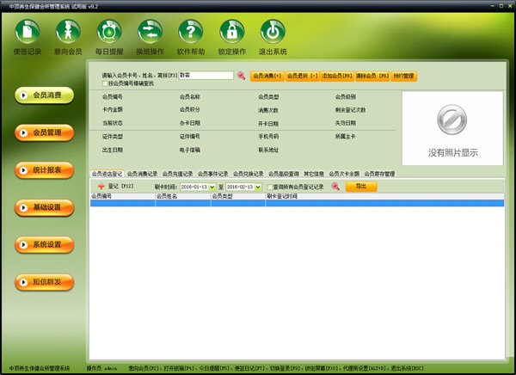Toggle 按会员编号精确查找 checkbox
Screen dimensions: 516x375
[x=105, y=83]
